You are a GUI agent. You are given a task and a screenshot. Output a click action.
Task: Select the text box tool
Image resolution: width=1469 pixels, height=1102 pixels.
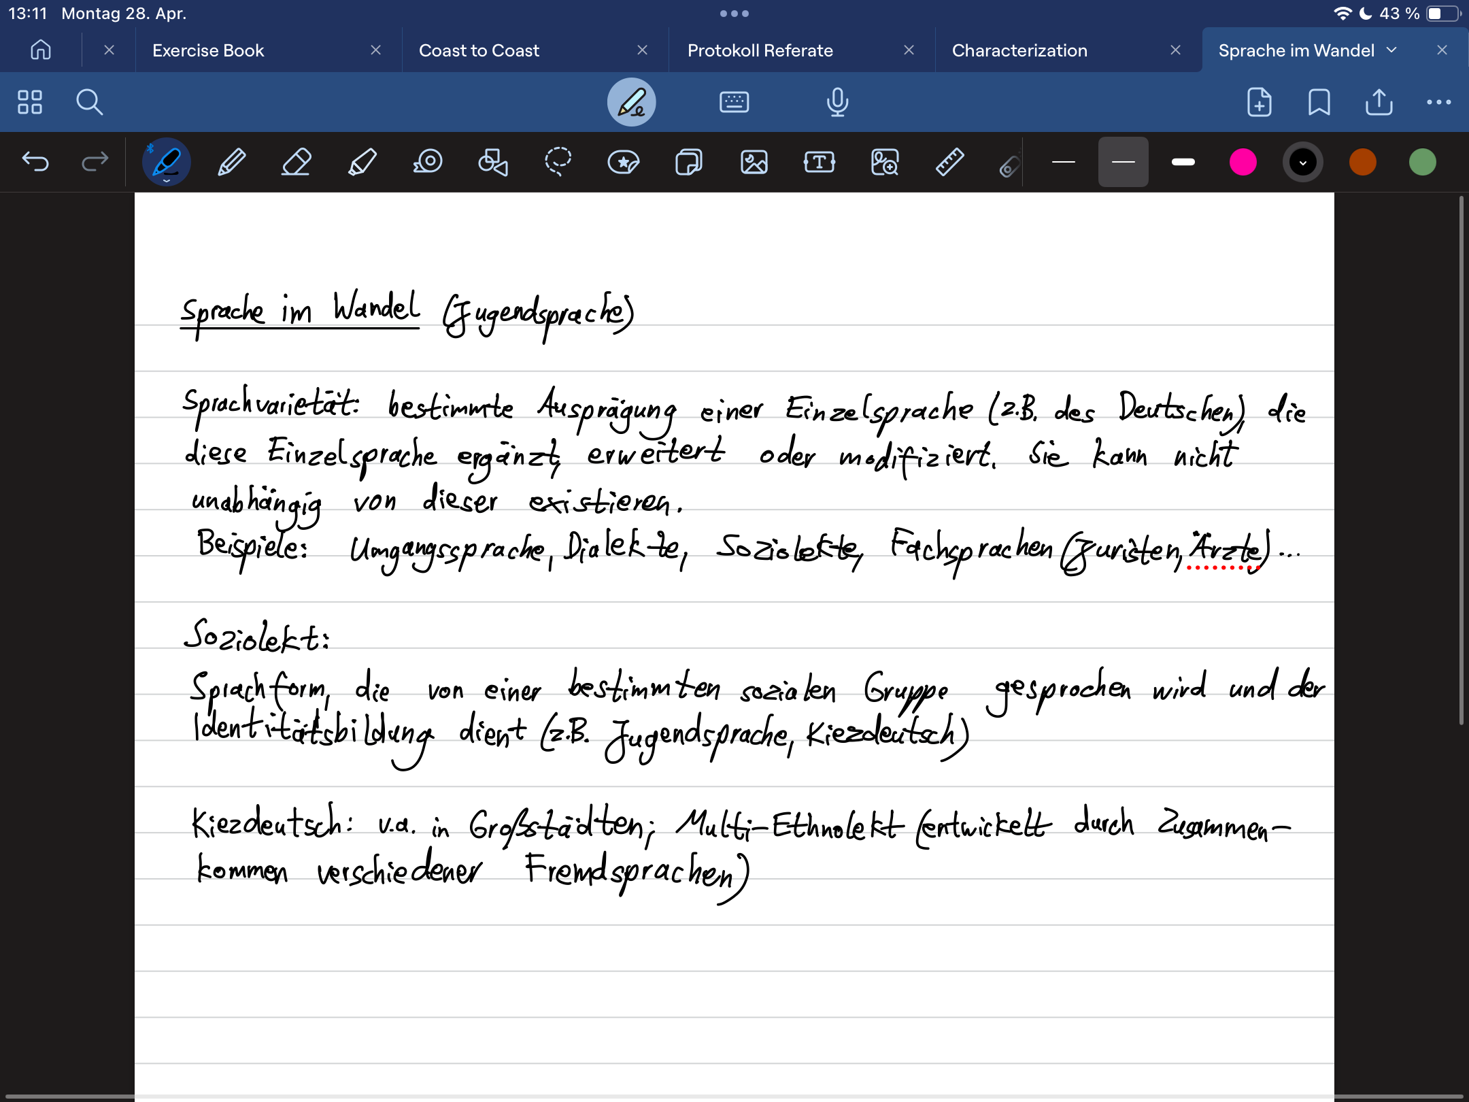pos(820,162)
